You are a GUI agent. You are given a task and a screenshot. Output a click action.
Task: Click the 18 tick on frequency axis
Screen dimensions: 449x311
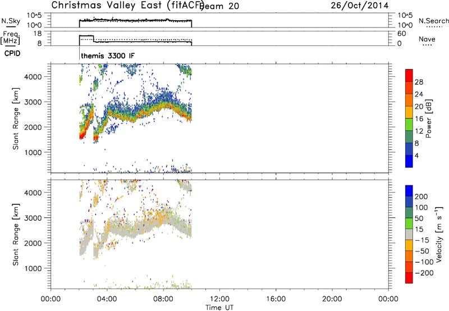click(38, 34)
